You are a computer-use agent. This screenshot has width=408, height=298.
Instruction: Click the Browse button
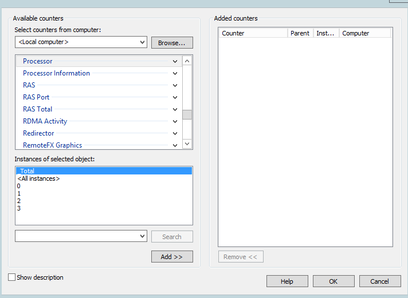pyautogui.click(x=172, y=42)
